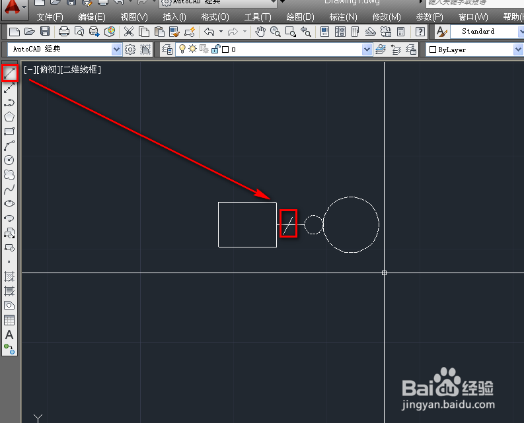Viewport: 524px width, 423px height.
Task: Open DesignCenter icon
Action: coord(340,32)
